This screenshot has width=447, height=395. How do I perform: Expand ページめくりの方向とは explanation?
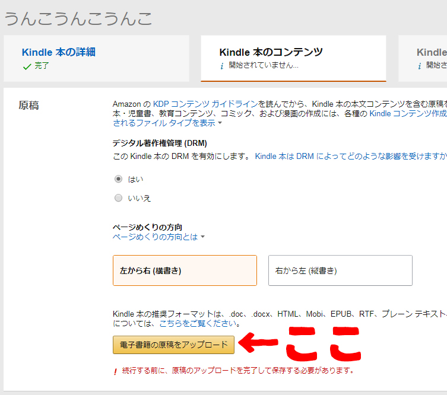tap(158, 237)
